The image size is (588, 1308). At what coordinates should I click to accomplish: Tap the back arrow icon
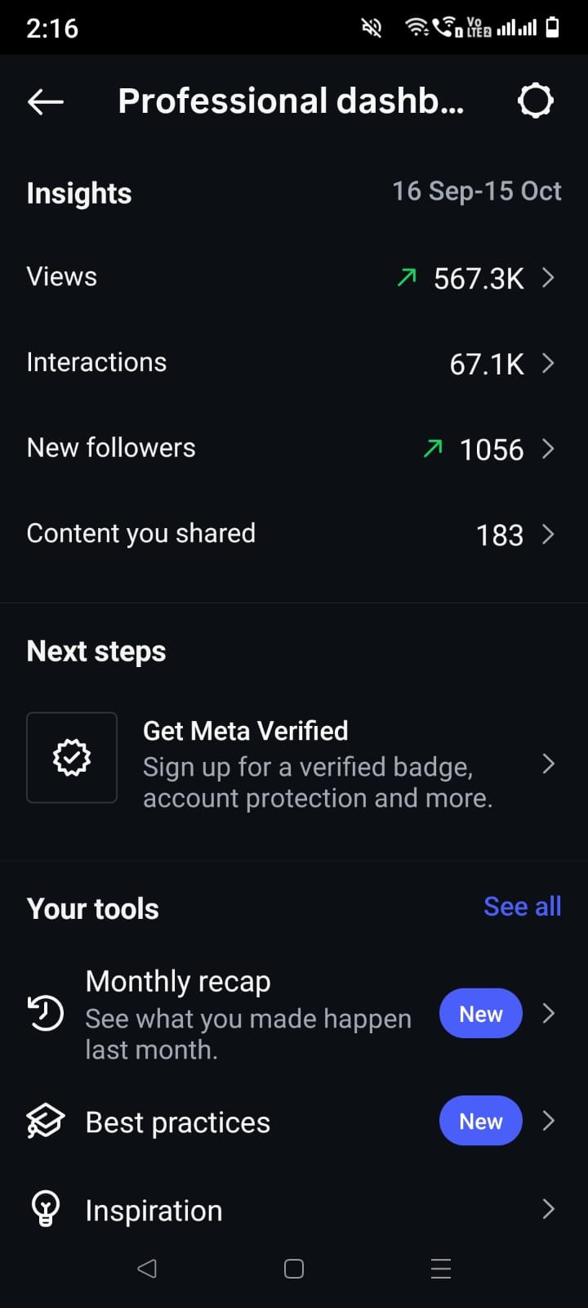pyautogui.click(x=46, y=101)
